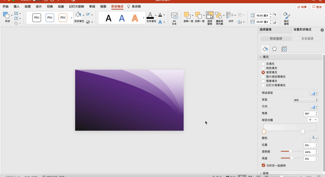The width and height of the screenshot is (325, 177).
Task: Click the 共享 share button
Action: (x=302, y=7)
